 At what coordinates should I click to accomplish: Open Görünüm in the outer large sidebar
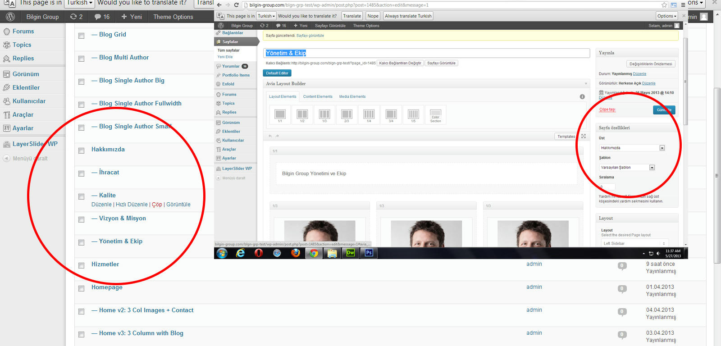pos(26,74)
